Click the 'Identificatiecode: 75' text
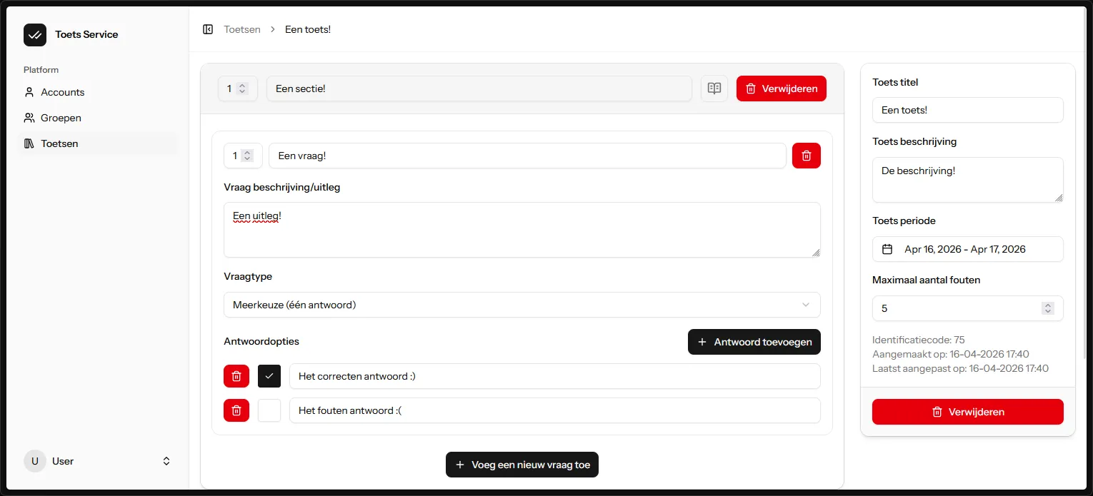 [919, 340]
